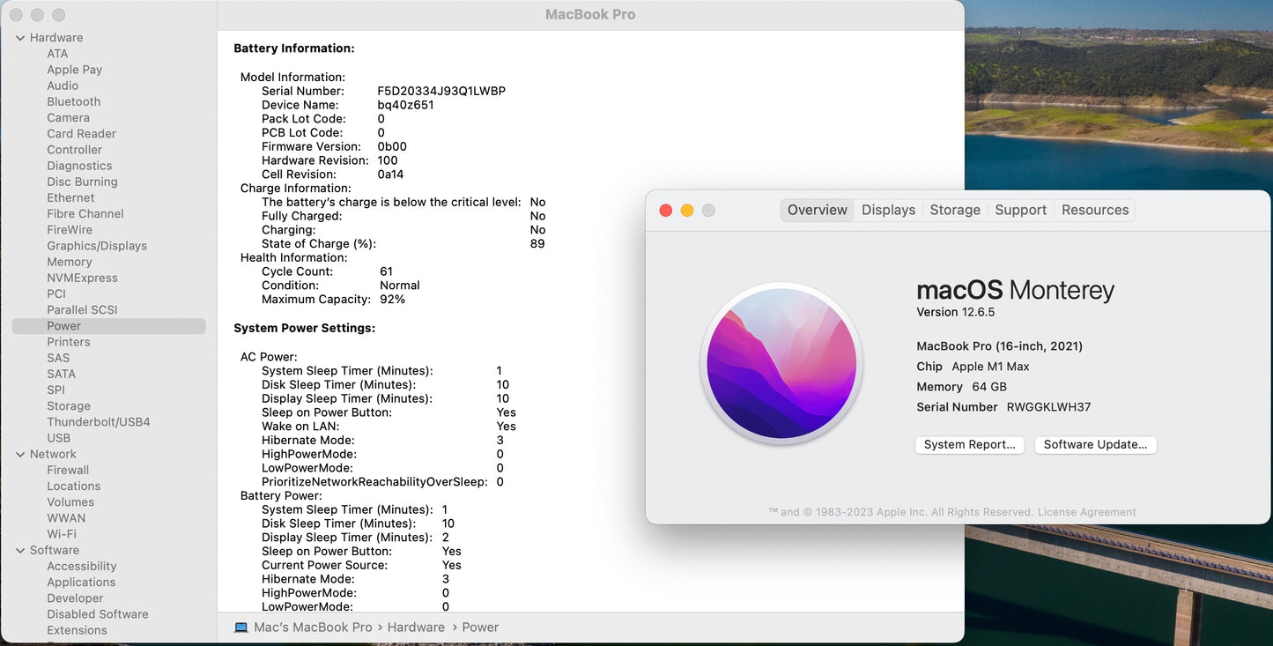This screenshot has height=646, width=1273.
Task: Collapse the Hardware section chevron
Action: (x=20, y=38)
